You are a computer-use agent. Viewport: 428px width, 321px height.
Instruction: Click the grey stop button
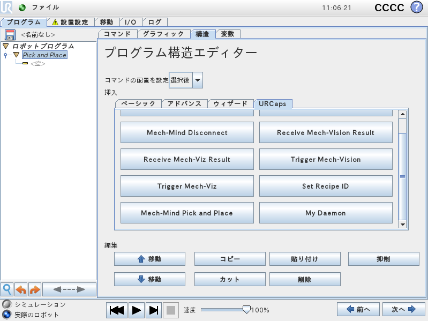[x=171, y=310]
